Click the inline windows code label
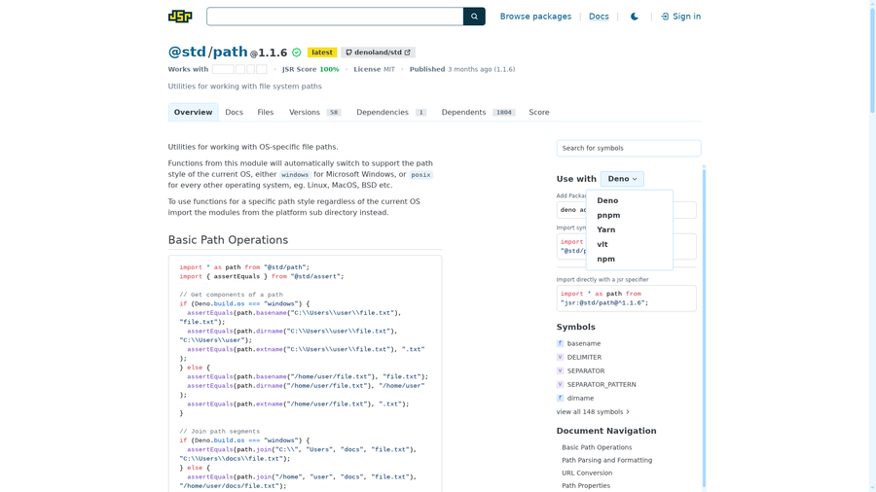This screenshot has width=876, height=492. 295,175
